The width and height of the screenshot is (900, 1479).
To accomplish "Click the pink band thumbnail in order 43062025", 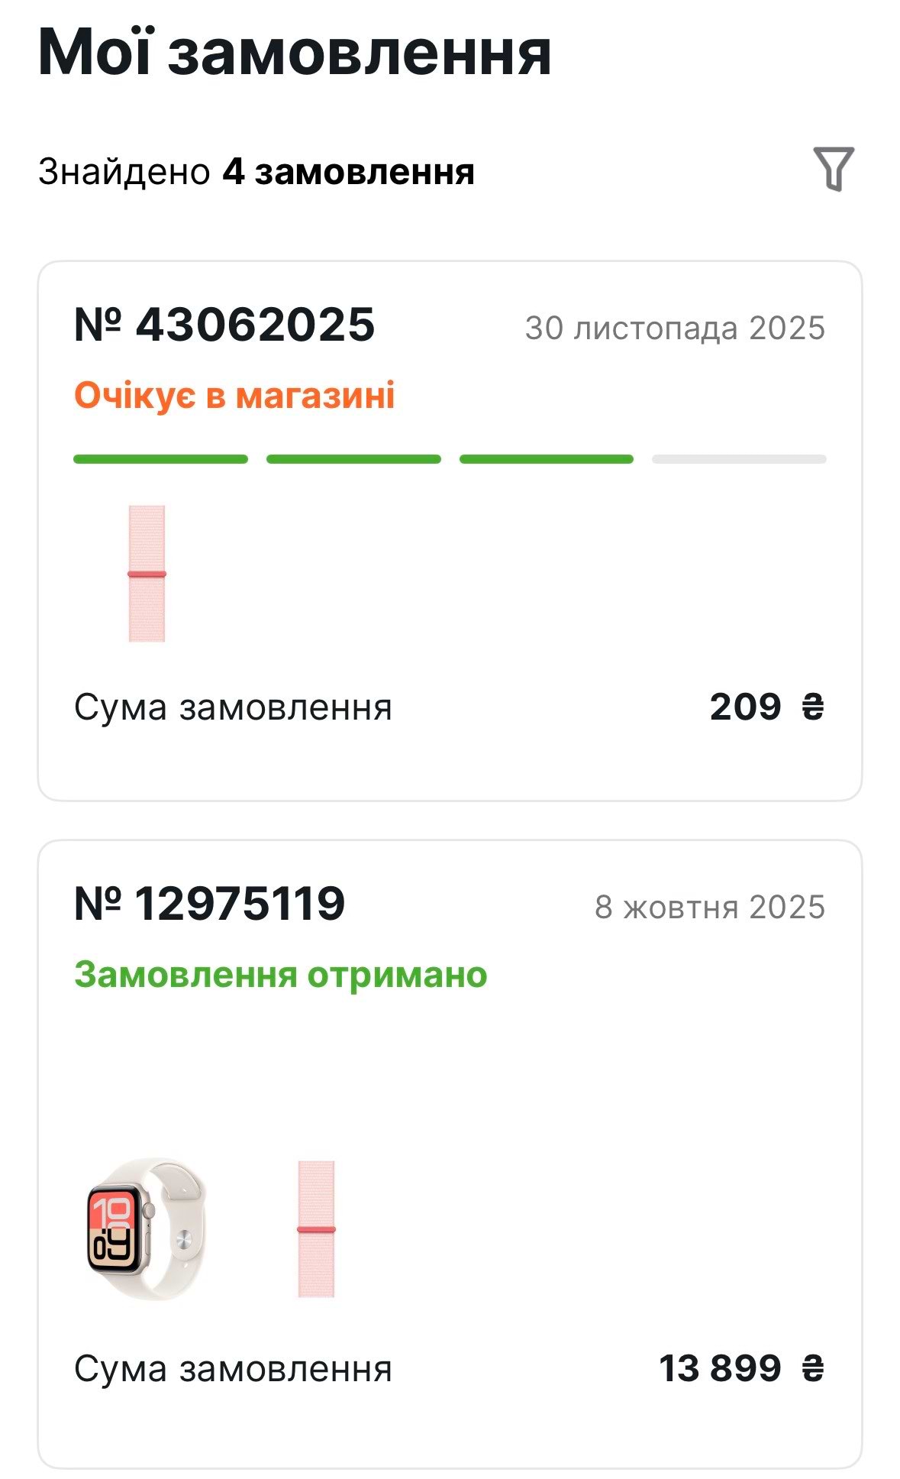I will pyautogui.click(x=147, y=573).
